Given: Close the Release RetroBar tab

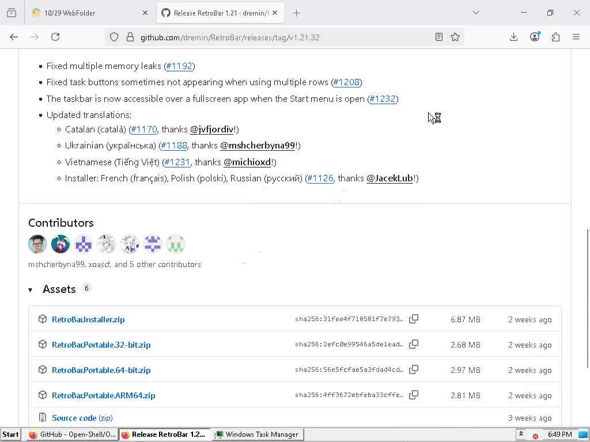Looking at the screenshot, I should pos(275,13).
